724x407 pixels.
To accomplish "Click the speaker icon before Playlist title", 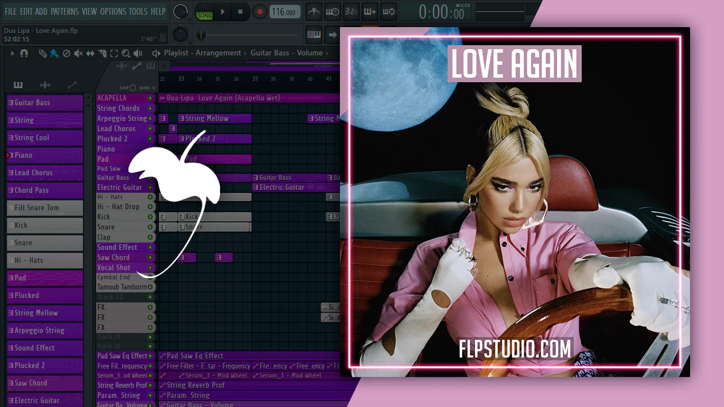I will [156, 53].
